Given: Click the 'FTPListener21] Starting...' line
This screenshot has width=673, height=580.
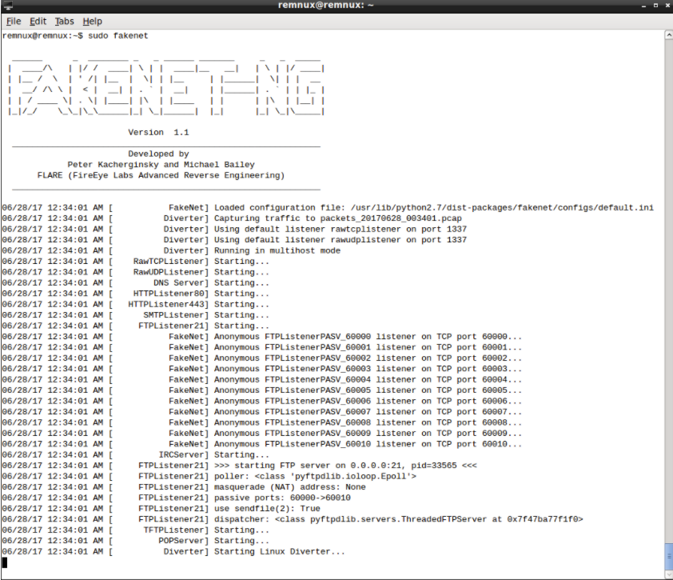Looking at the screenshot, I should pos(136,326).
